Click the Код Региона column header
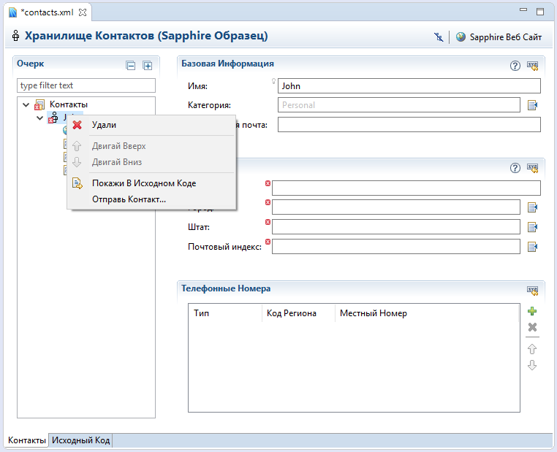The width and height of the screenshot is (557, 452). (x=291, y=313)
